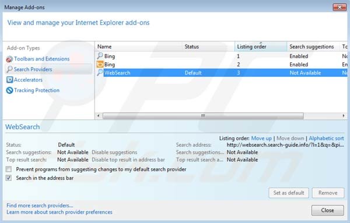Viewport: 350px width, 223px height.
Task: Click the websearch.search-guide.info search address text
Action: coord(285,145)
